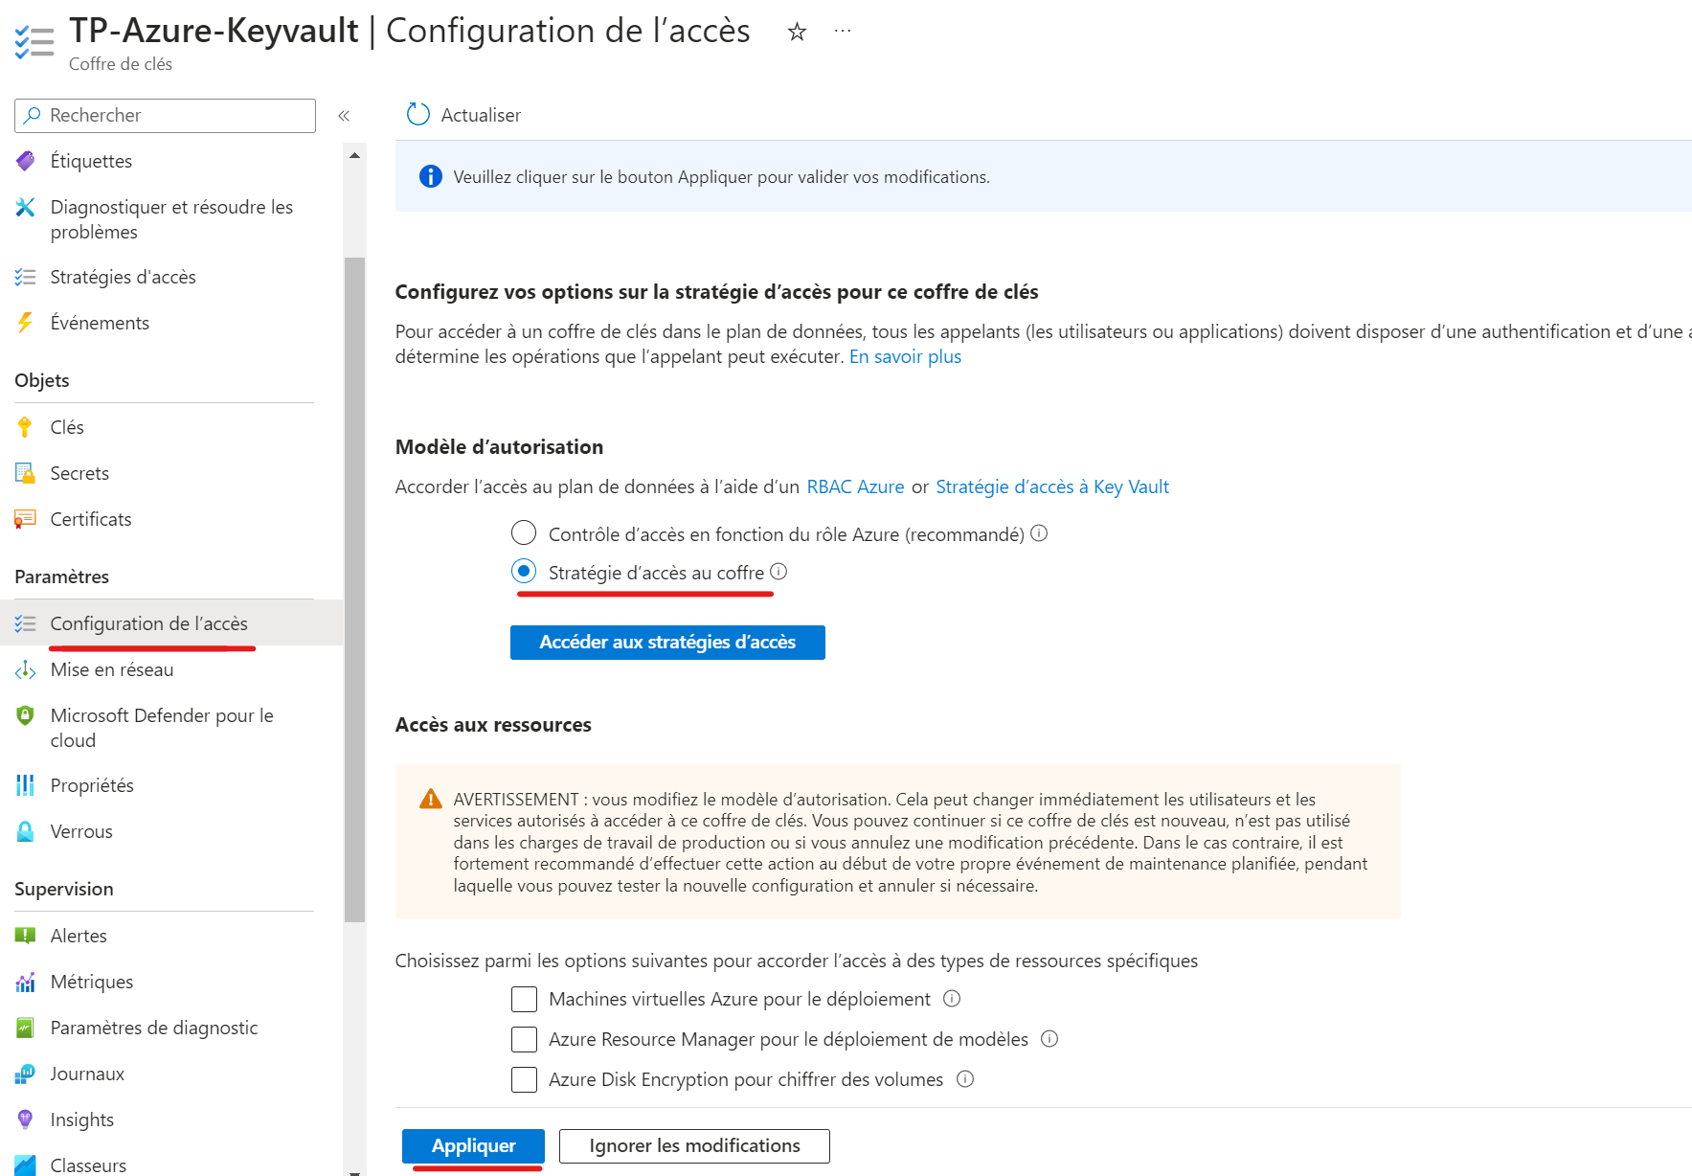
Task: Enable Machines virtuelles Azure pour le déploiement
Action: 524,1000
